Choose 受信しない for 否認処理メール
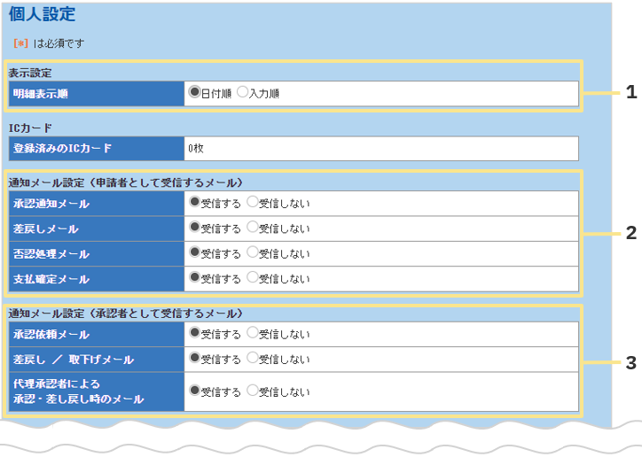The width and height of the screenshot is (642, 457). click(253, 252)
